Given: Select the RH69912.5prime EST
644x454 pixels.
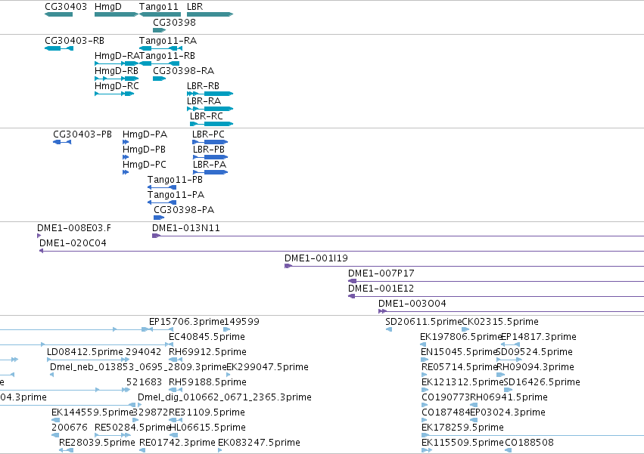Looking at the screenshot, I should 176,360.
